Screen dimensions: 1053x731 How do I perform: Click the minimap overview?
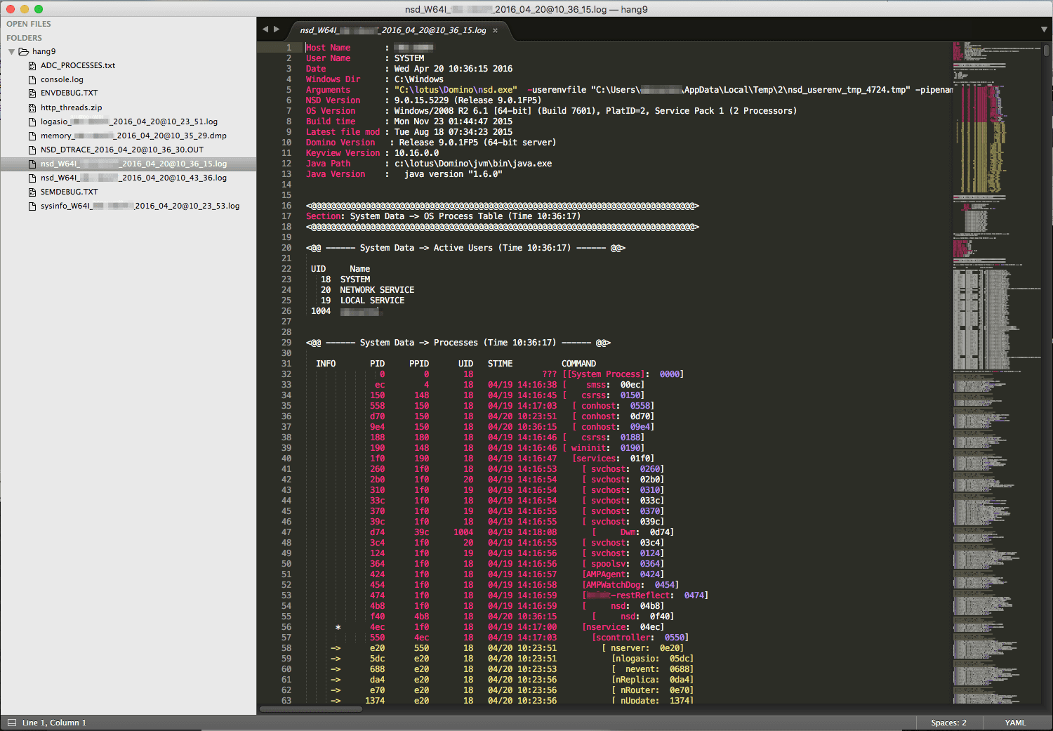[997, 372]
